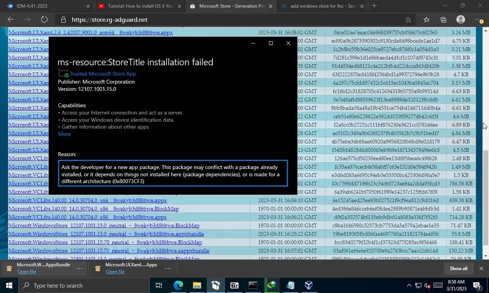Open the notification center icon
Viewport: 489px width, 293px height.
click(x=477, y=285)
